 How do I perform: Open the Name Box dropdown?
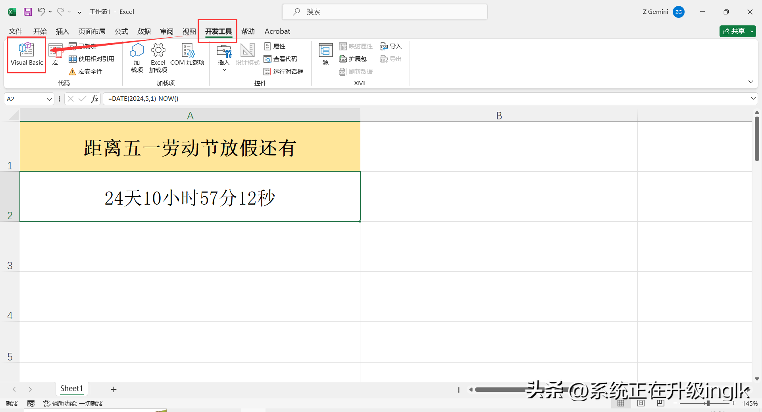point(49,99)
